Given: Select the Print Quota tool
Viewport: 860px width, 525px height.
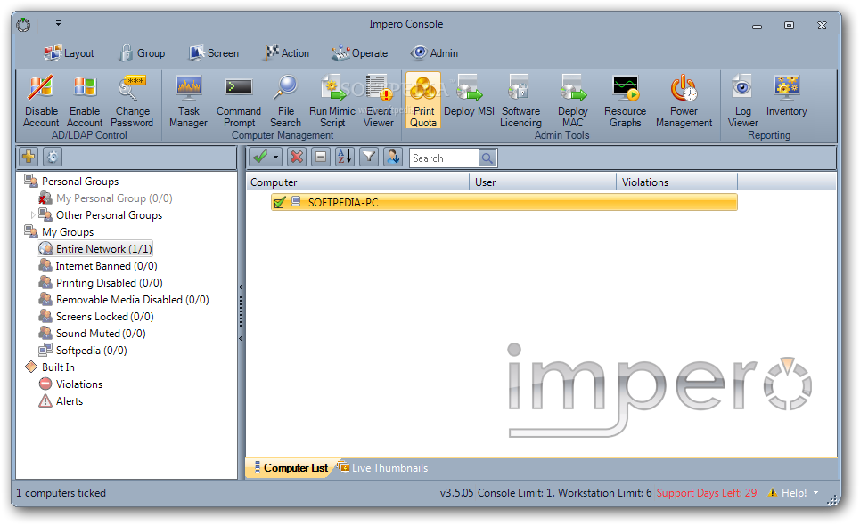Looking at the screenshot, I should pyautogui.click(x=423, y=101).
